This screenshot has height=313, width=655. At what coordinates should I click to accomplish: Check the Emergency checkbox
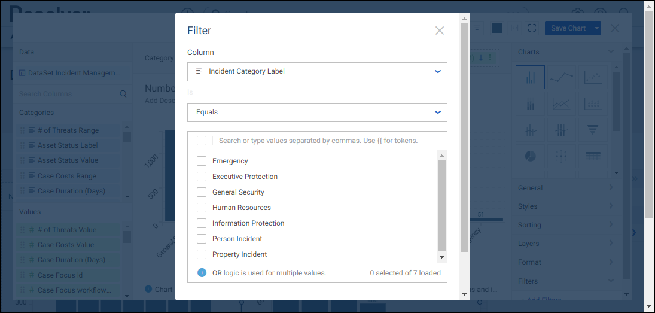(x=202, y=161)
